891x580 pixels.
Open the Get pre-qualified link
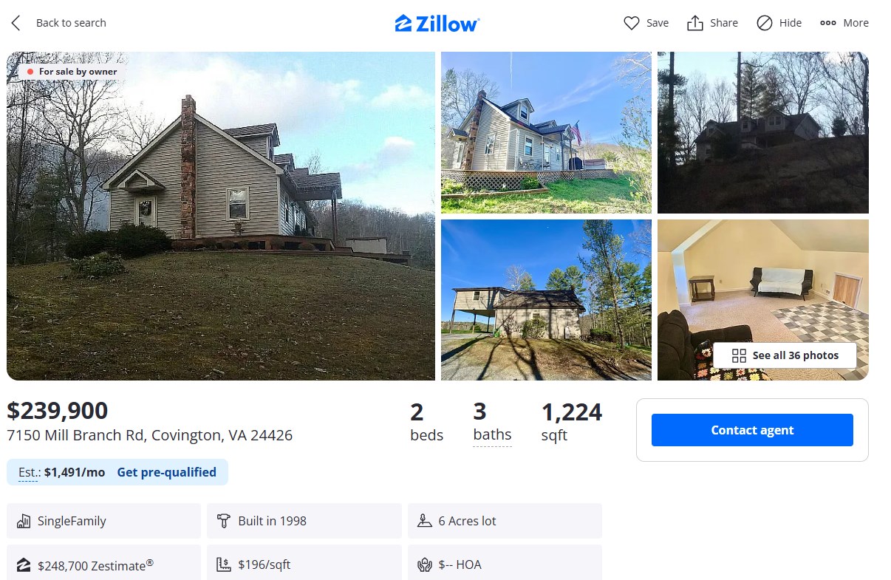coord(166,472)
